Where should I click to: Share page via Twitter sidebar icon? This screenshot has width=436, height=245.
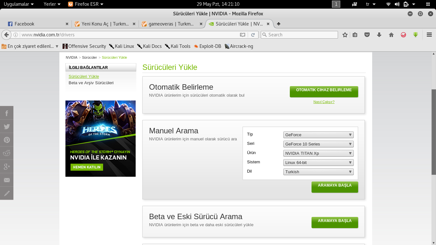pyautogui.click(x=7, y=126)
